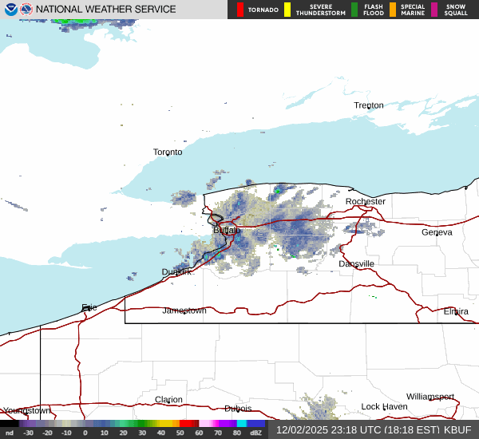
Task: Click the National Weather Service title text
Action: coord(106,10)
